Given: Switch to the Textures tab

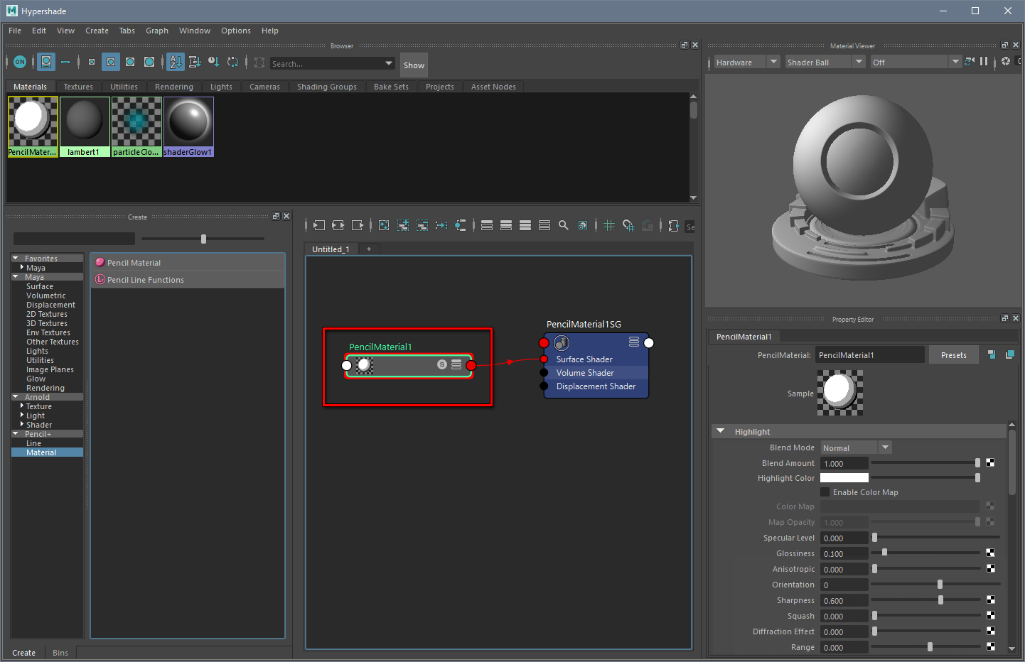Looking at the screenshot, I should tap(78, 87).
